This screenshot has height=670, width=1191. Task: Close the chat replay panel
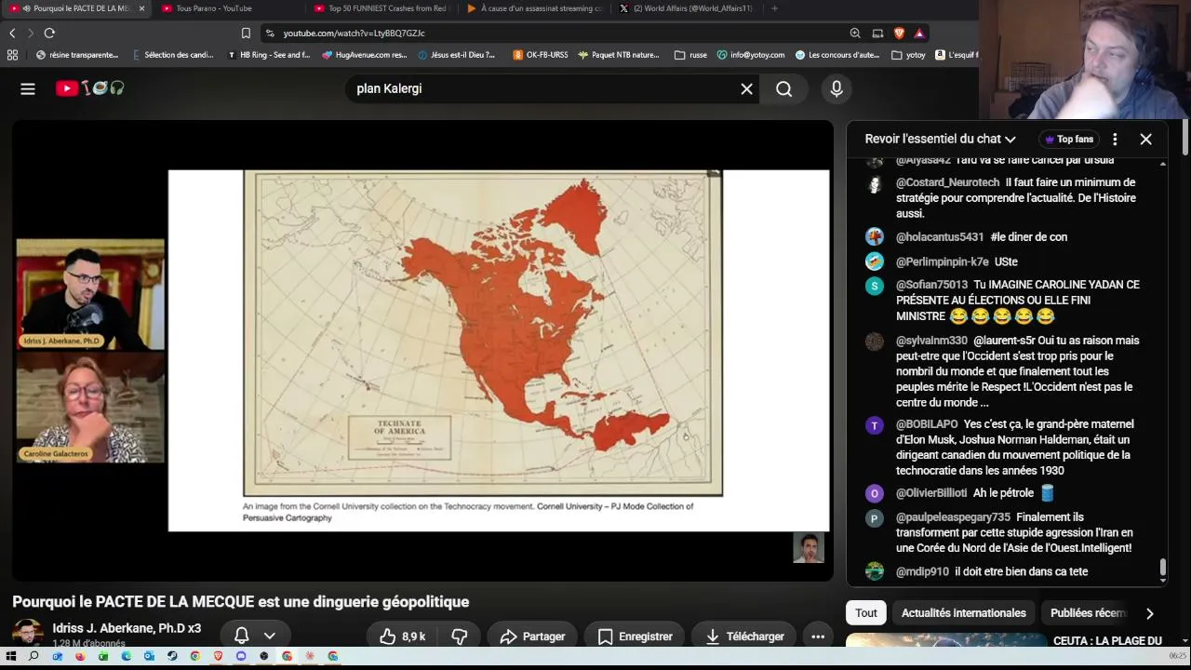click(x=1145, y=139)
